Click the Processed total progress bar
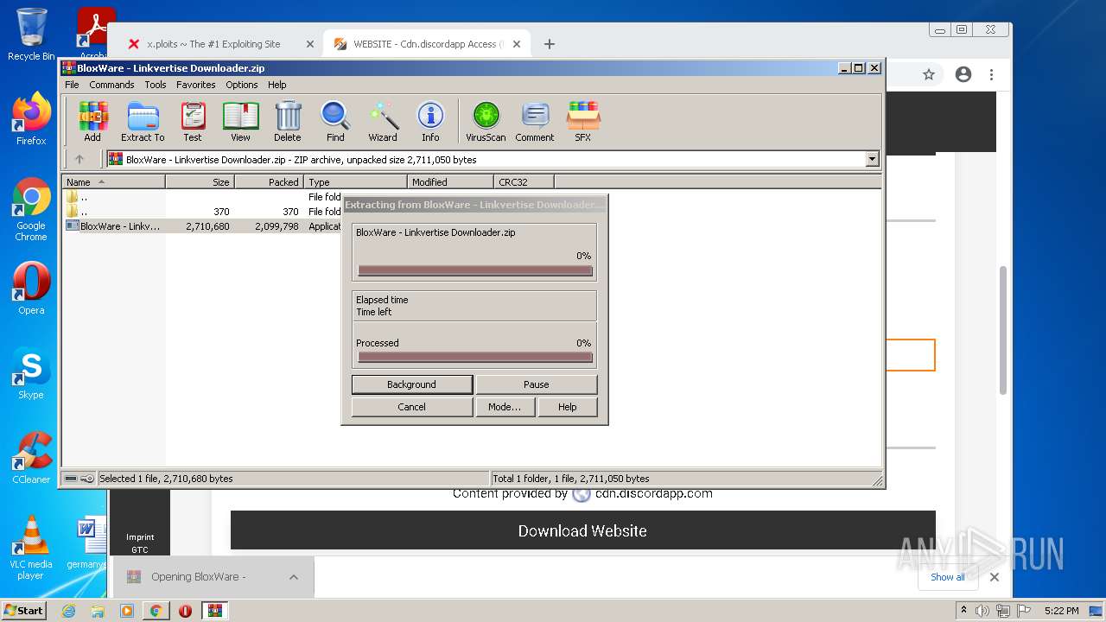This screenshot has height=622, width=1106. (475, 357)
